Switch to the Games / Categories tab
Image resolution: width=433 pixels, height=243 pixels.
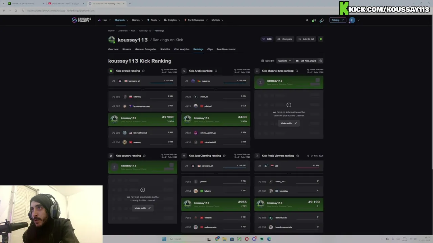click(146, 49)
